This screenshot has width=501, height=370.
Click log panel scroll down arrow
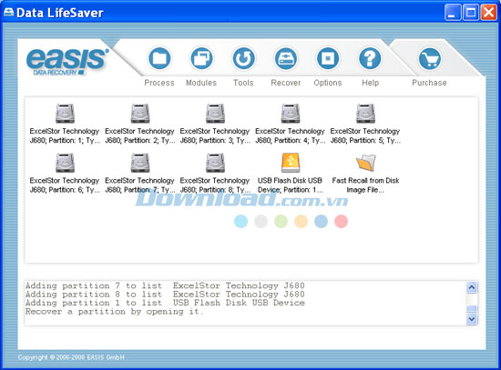472,319
